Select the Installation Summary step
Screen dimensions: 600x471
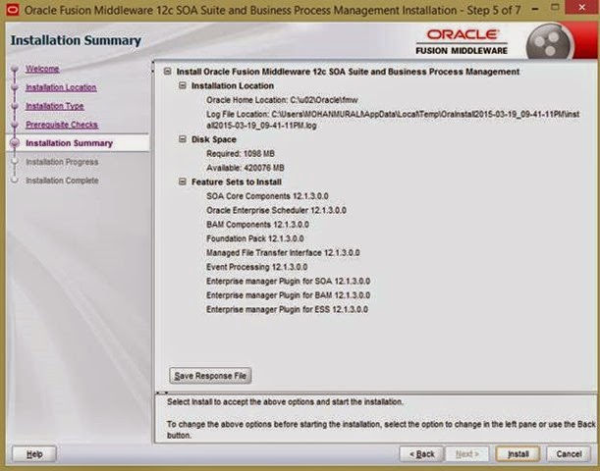pyautogui.click(x=69, y=143)
